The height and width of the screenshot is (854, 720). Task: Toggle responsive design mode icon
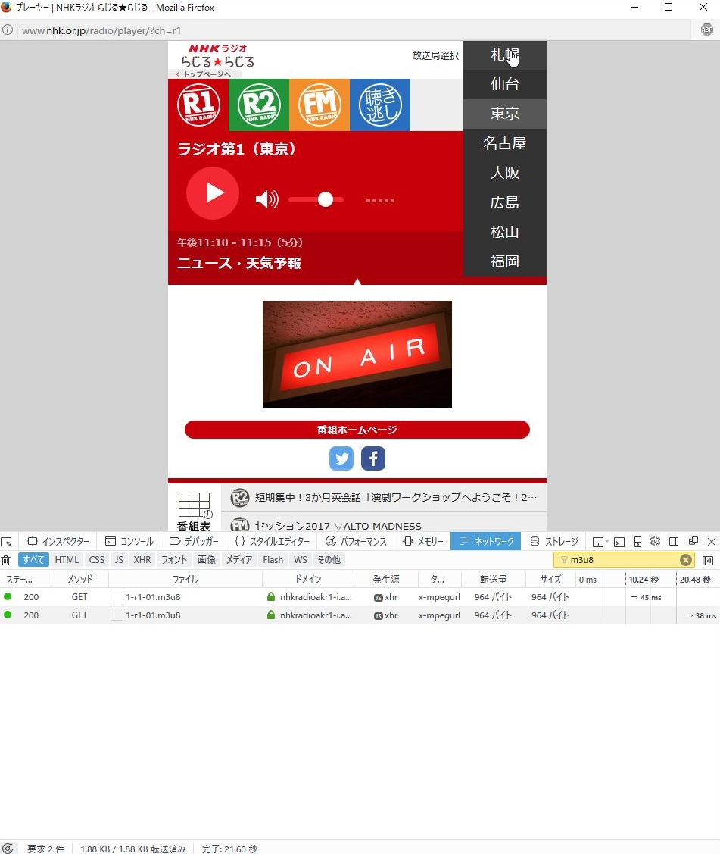[x=637, y=542]
